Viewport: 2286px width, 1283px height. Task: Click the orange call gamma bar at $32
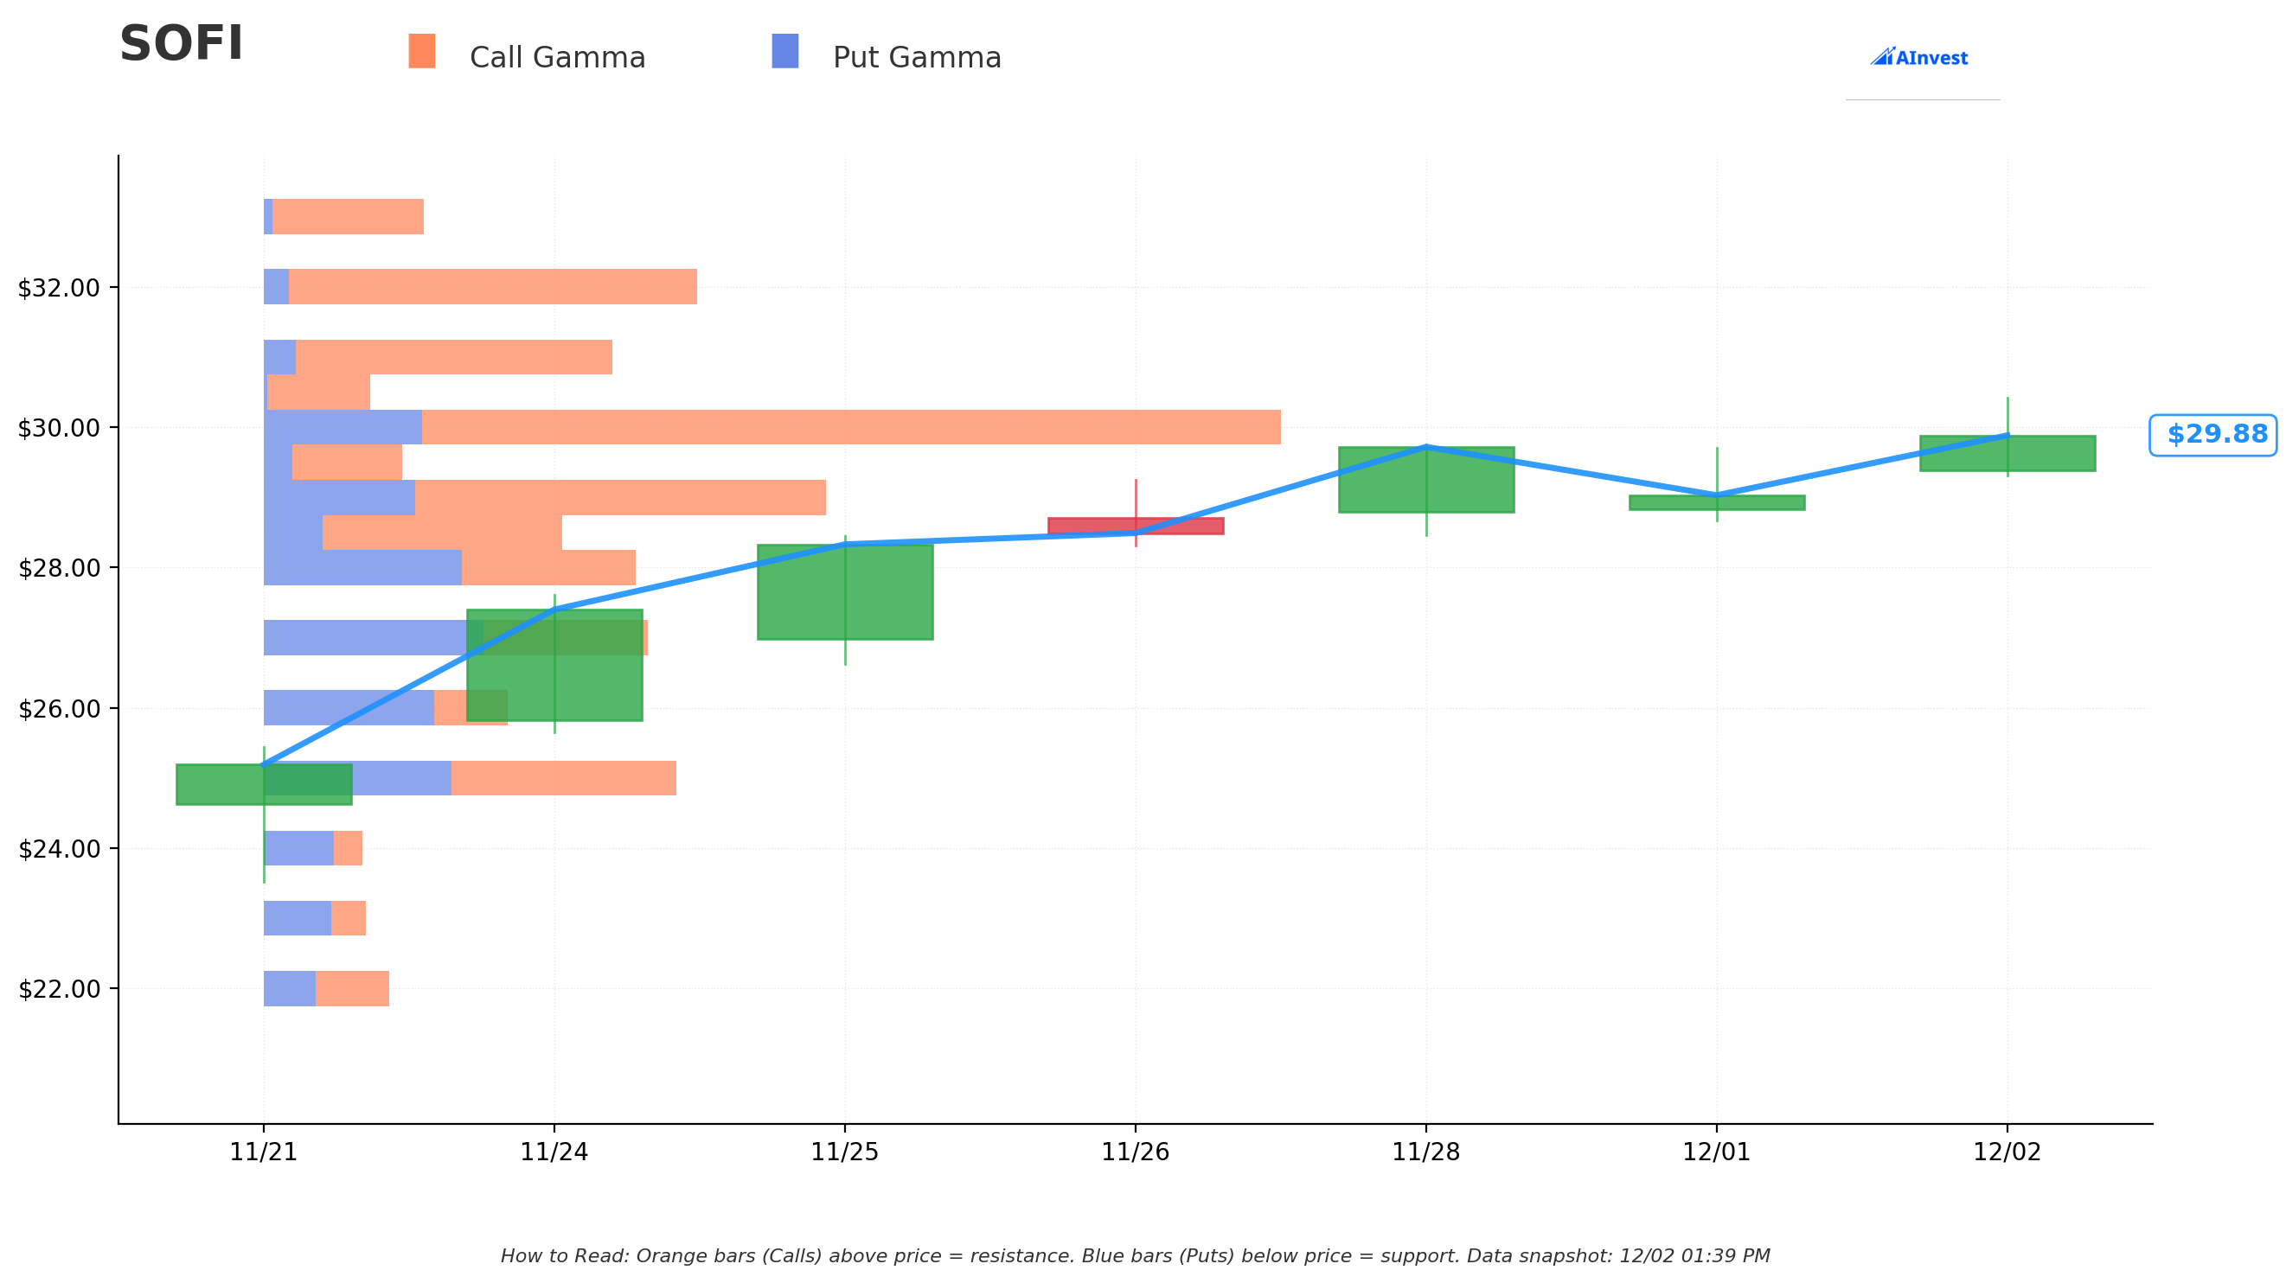click(x=492, y=286)
